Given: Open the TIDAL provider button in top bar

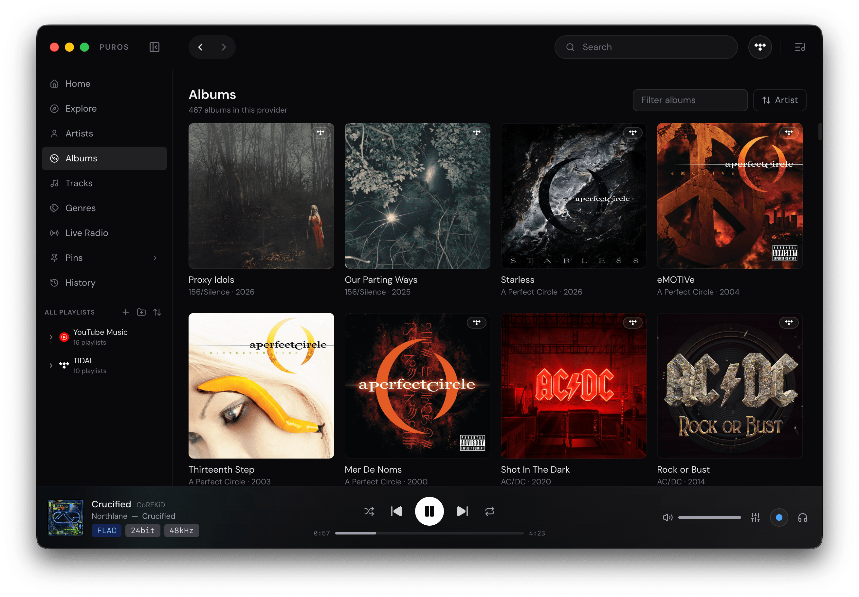Looking at the screenshot, I should [759, 47].
